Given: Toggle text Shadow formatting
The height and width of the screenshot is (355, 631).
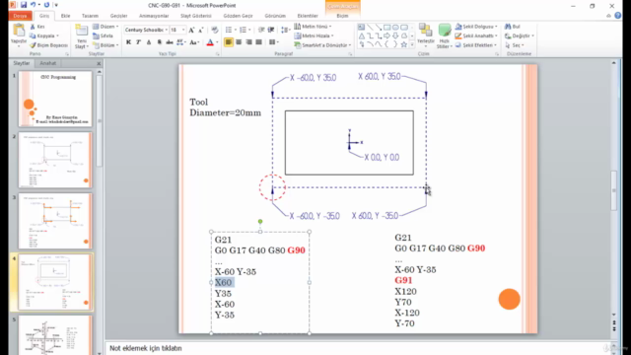Looking at the screenshot, I should (x=160, y=42).
